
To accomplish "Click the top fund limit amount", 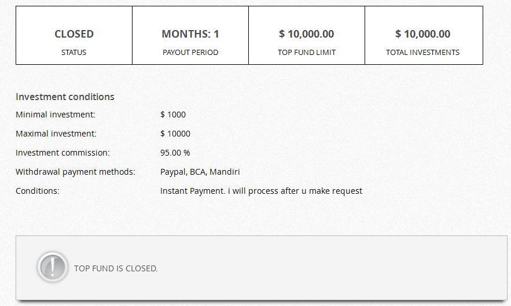I will [307, 34].
